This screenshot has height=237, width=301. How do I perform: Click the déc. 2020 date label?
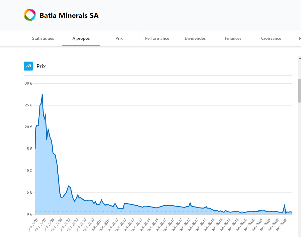(249, 224)
